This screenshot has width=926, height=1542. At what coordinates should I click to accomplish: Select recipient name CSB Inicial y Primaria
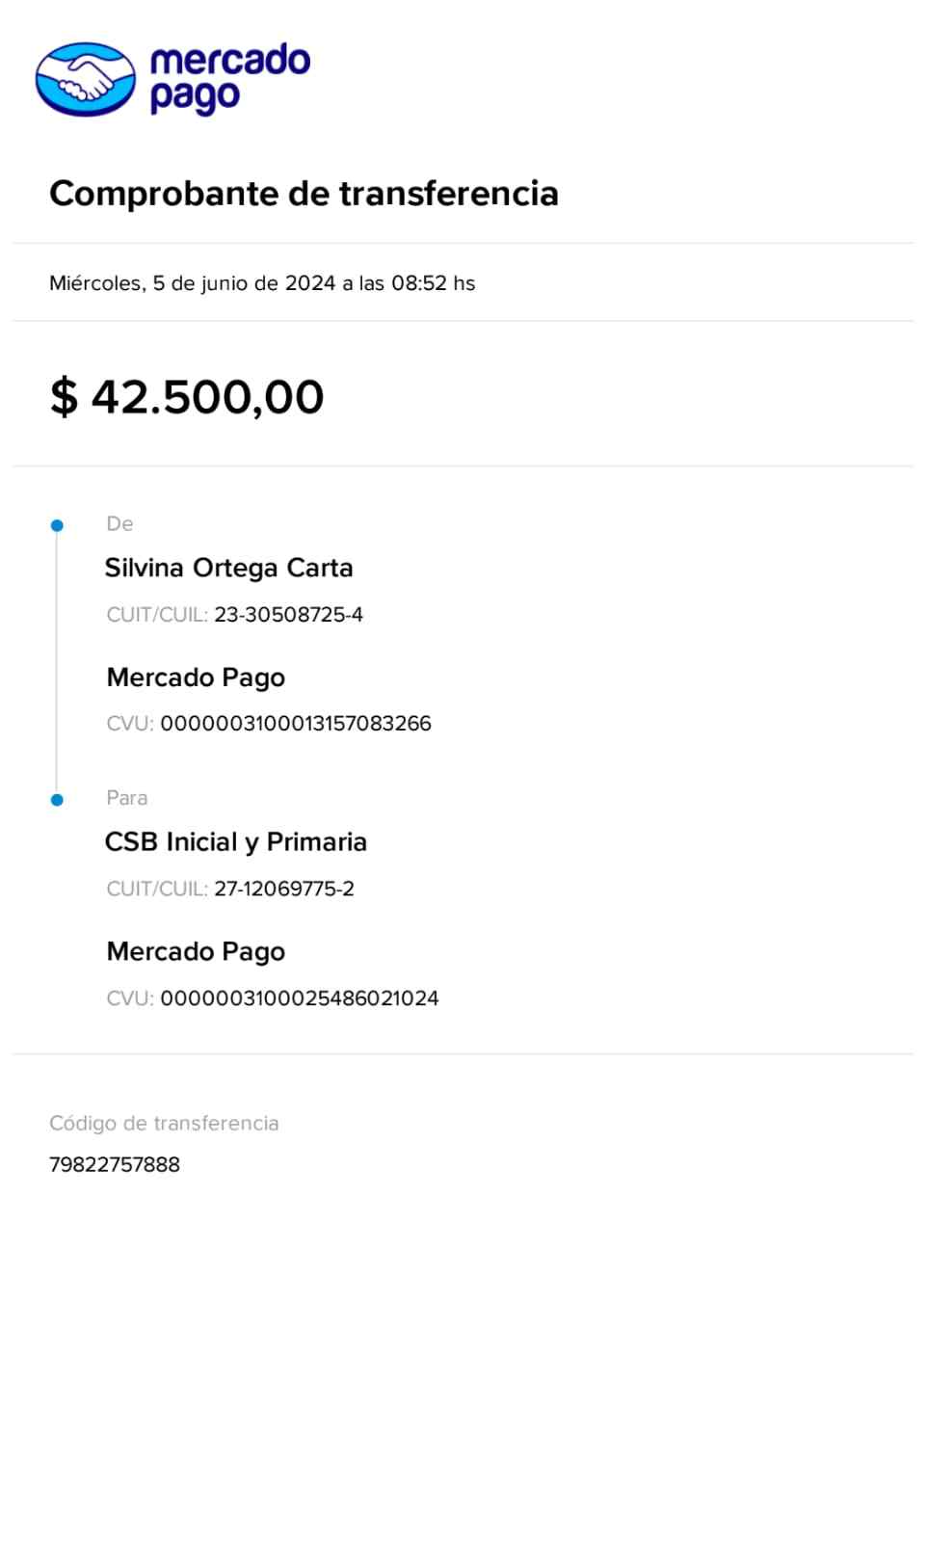[235, 841]
